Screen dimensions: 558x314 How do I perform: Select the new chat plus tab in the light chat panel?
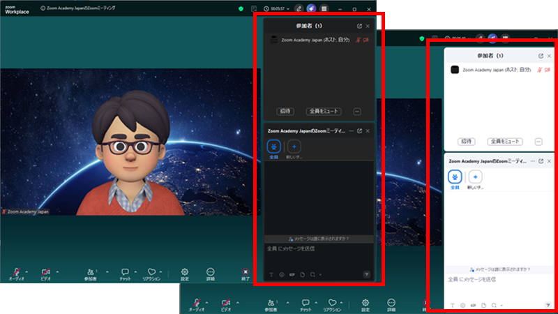476,177
